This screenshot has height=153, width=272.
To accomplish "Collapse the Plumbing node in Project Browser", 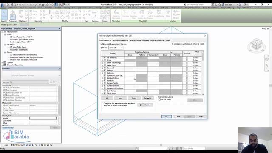I will coord(5,45).
